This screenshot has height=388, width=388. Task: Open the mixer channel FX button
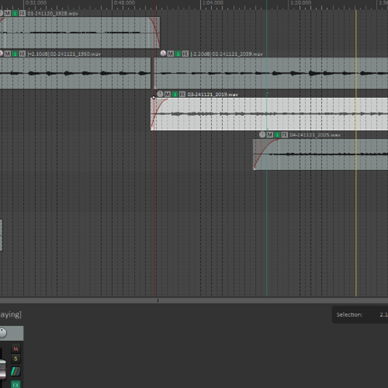[15, 384]
